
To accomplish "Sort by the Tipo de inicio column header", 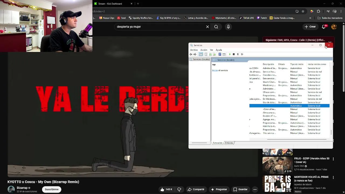I will click(297, 64).
